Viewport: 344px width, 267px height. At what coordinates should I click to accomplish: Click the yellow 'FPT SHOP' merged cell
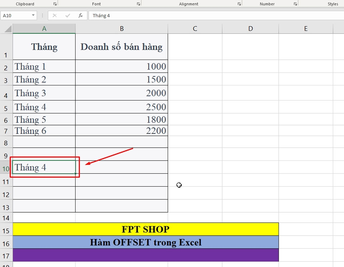[x=146, y=229]
